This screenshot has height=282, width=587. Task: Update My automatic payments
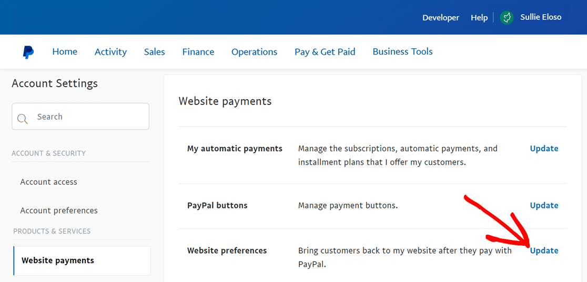[544, 149]
